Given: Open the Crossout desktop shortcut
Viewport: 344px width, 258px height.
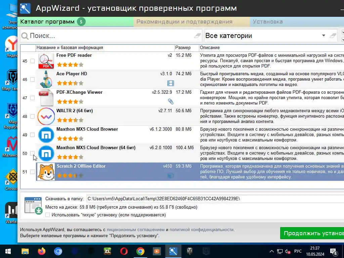Looking at the screenshot, I should pyautogui.click(x=11, y=179).
